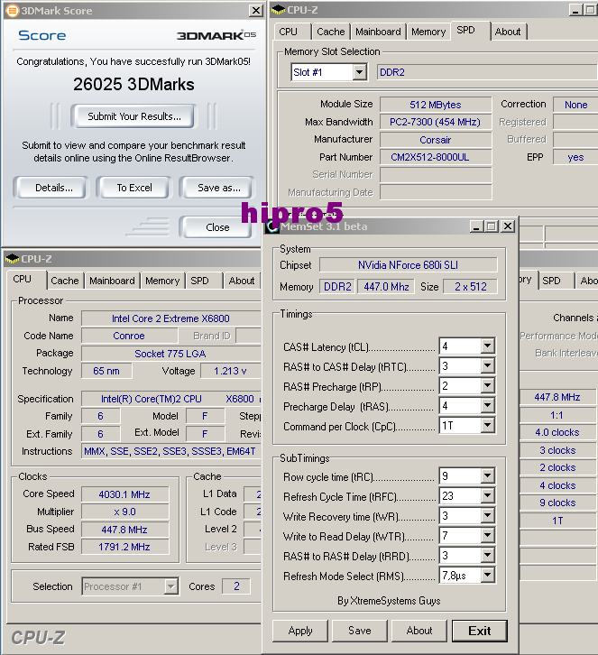The width and height of the screenshot is (598, 655).
Task: Select SPD tab in top CPU-Z window
Action: click(470, 30)
